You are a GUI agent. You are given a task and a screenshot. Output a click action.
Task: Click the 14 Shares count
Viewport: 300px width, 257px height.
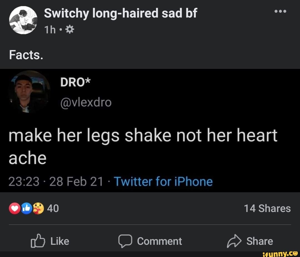[x=267, y=208]
